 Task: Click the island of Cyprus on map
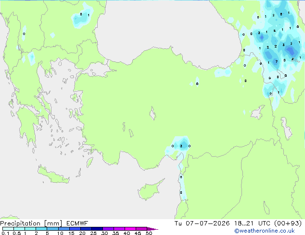(x=151, y=189)
